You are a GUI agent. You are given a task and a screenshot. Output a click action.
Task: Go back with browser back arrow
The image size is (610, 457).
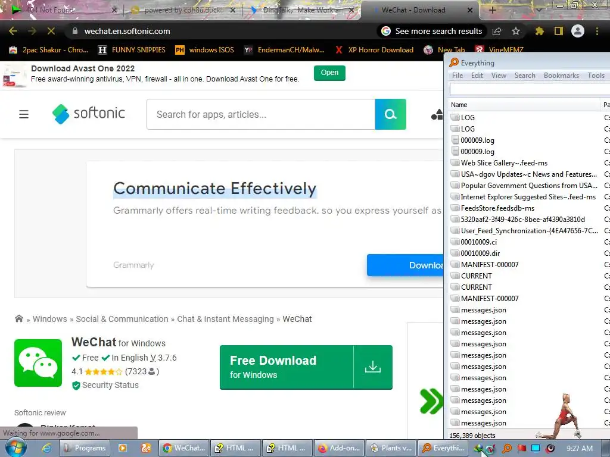coord(13,31)
